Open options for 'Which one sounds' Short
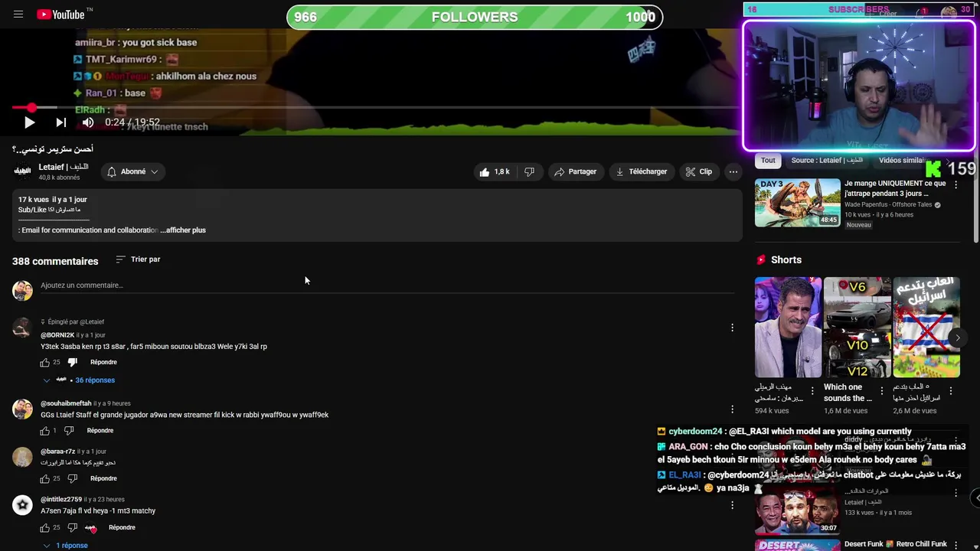 tap(882, 390)
